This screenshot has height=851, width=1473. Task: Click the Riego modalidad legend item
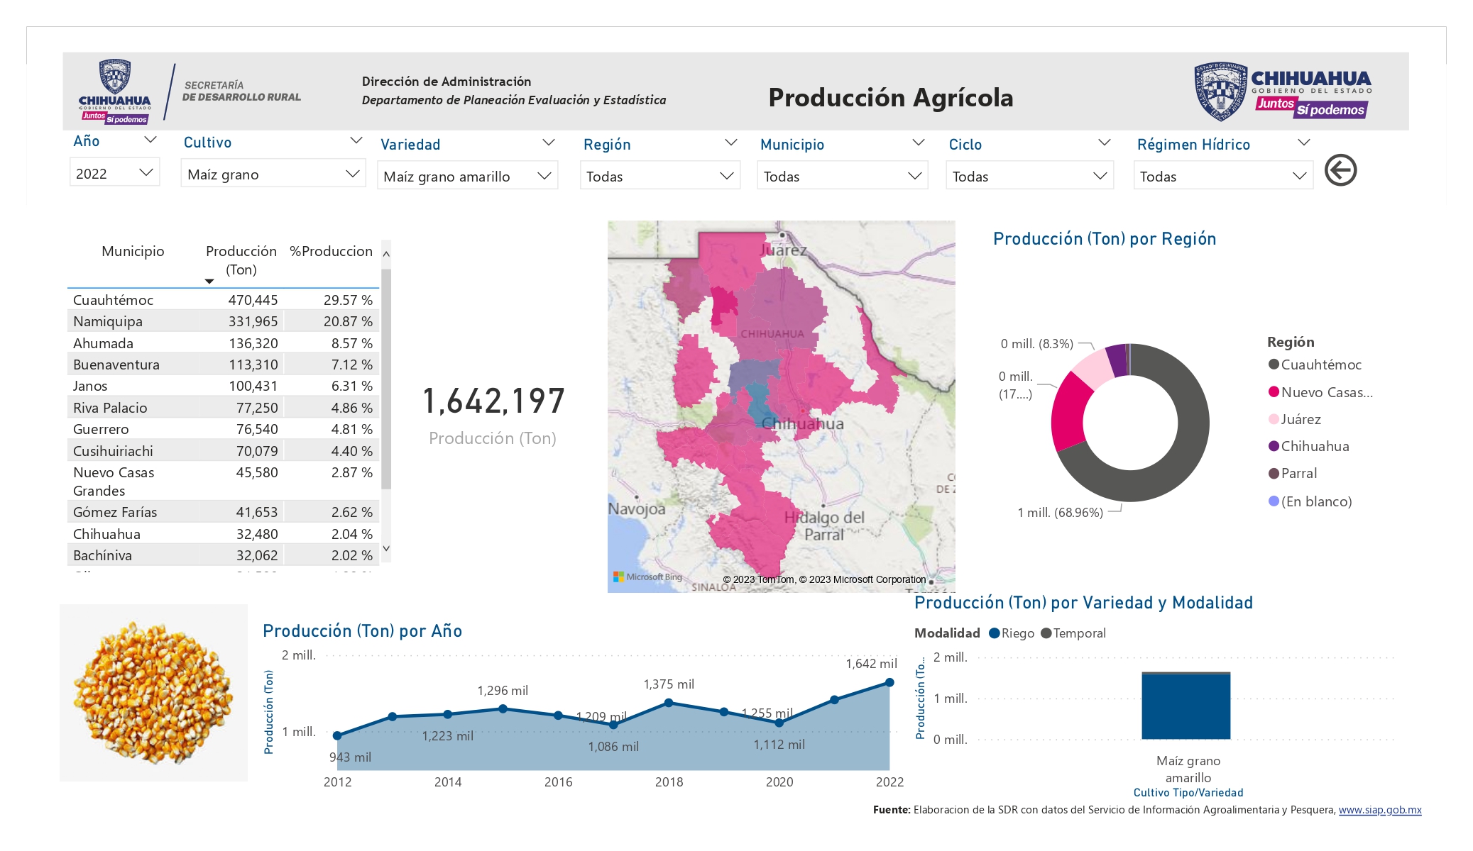tap(1012, 633)
